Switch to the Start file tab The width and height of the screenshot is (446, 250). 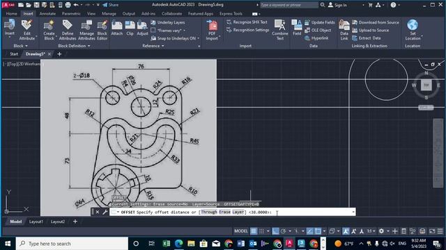tap(14, 54)
